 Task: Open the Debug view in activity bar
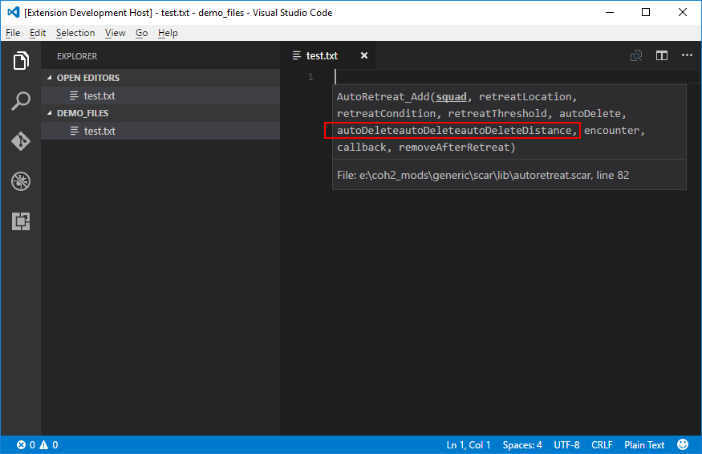21,181
